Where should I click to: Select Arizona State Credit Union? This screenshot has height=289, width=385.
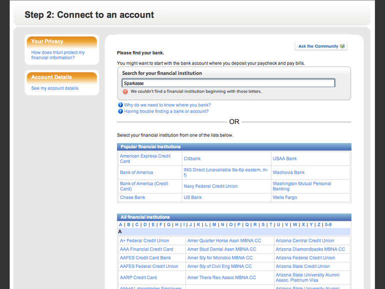pos(302,266)
